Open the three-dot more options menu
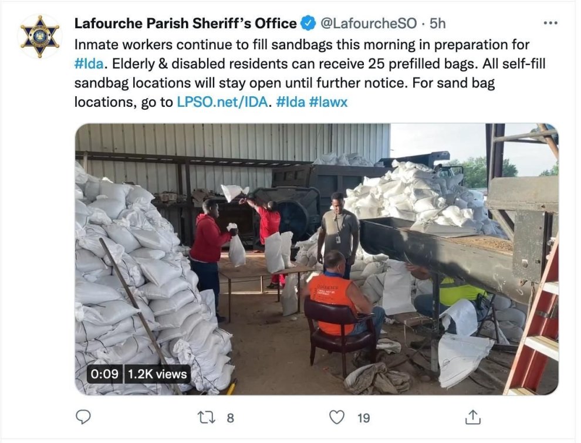This screenshot has height=443, width=581. tap(550, 23)
